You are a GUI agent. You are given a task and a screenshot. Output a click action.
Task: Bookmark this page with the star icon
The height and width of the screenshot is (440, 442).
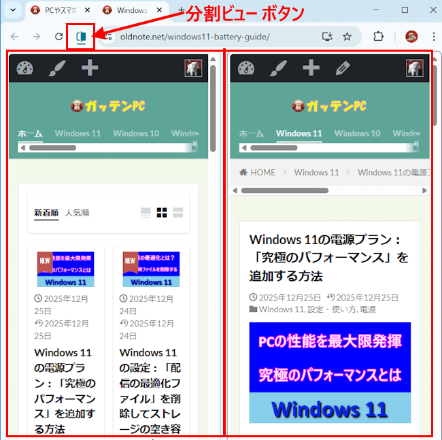347,37
